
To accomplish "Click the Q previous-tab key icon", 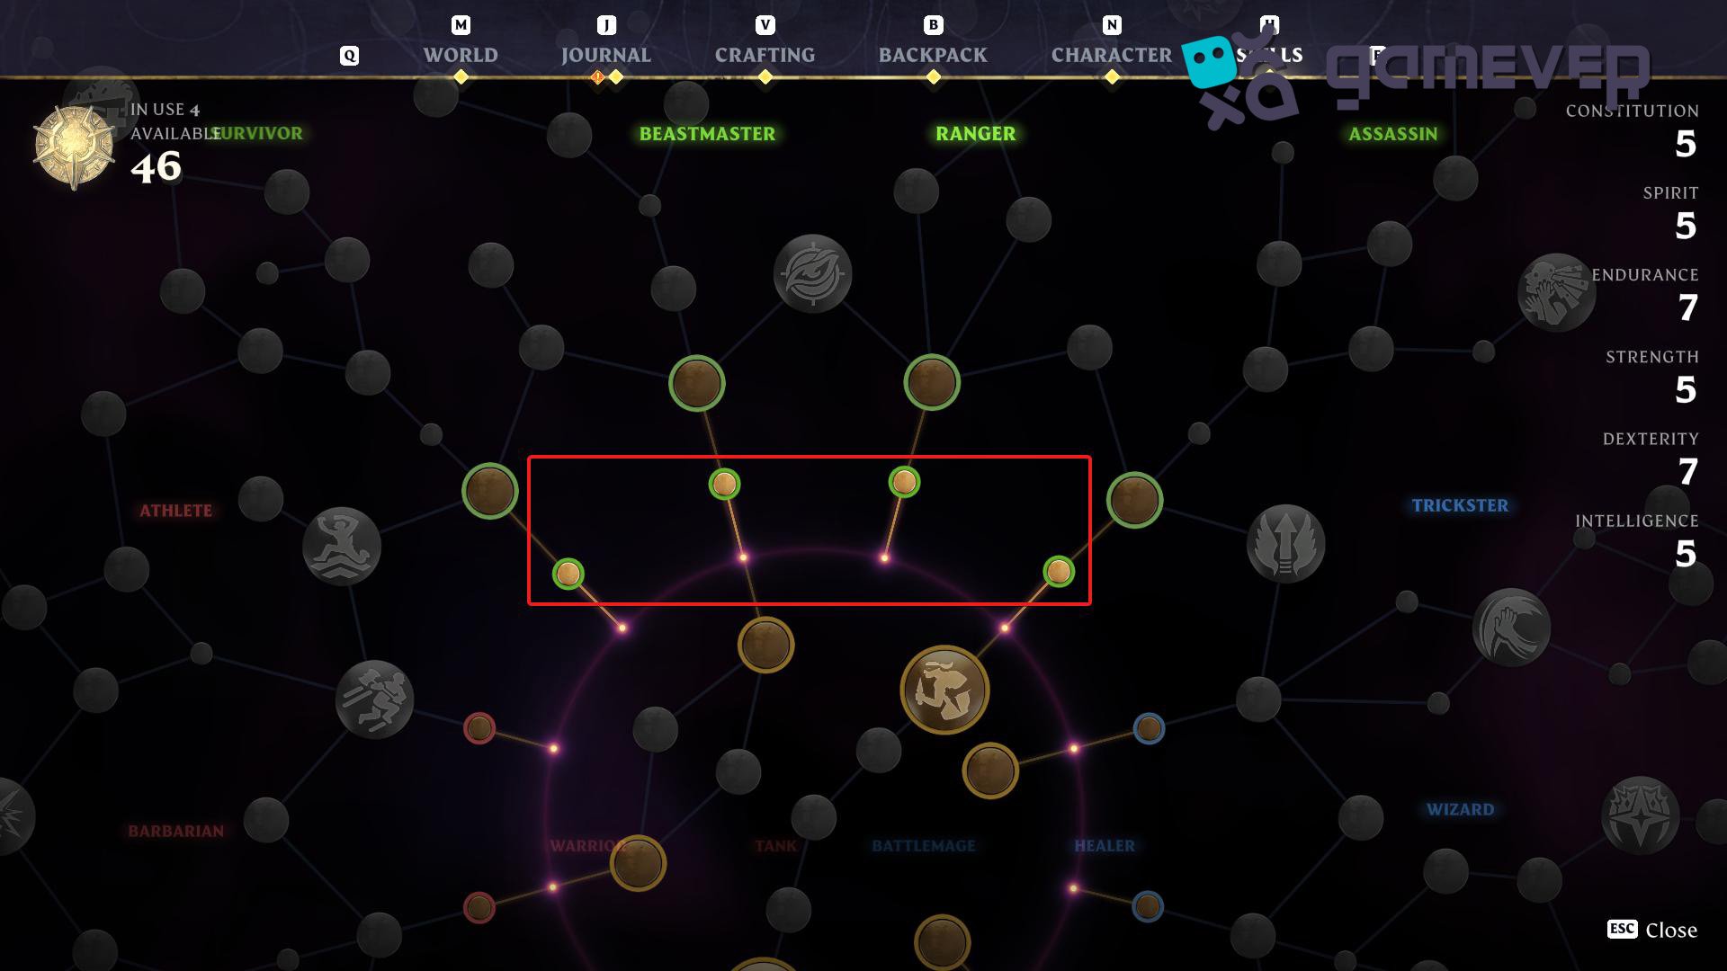I will pos(349,56).
